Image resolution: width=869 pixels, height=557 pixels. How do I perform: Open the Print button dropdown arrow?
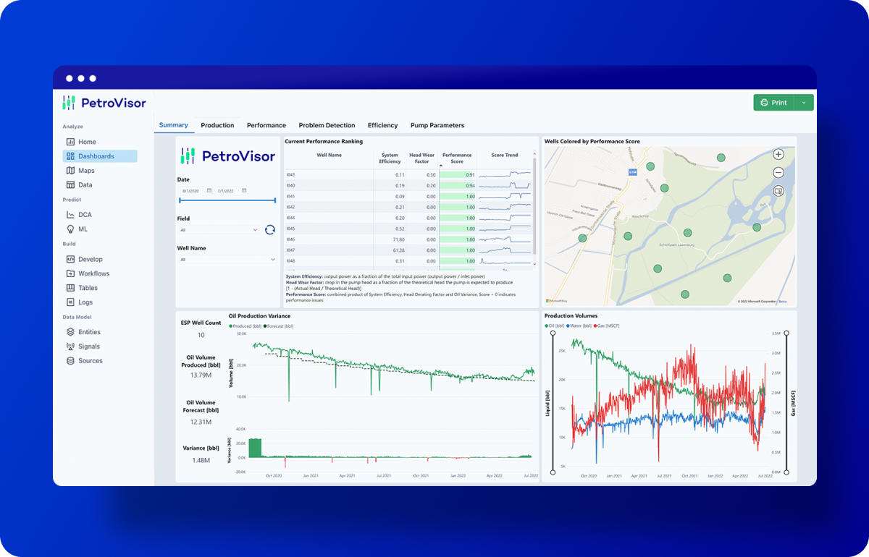coord(804,103)
